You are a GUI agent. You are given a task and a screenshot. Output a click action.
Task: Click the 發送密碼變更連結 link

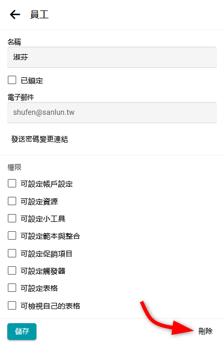pyautogui.click(x=40, y=139)
